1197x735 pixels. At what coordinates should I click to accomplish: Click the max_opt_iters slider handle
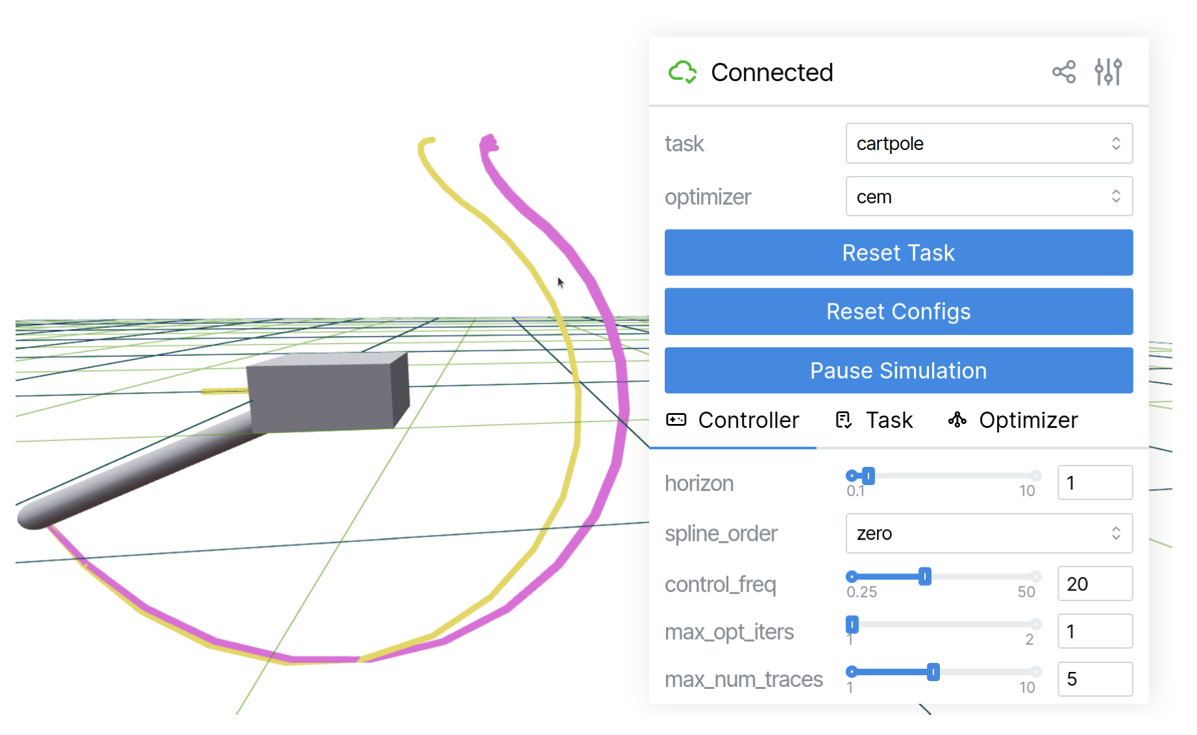852,624
